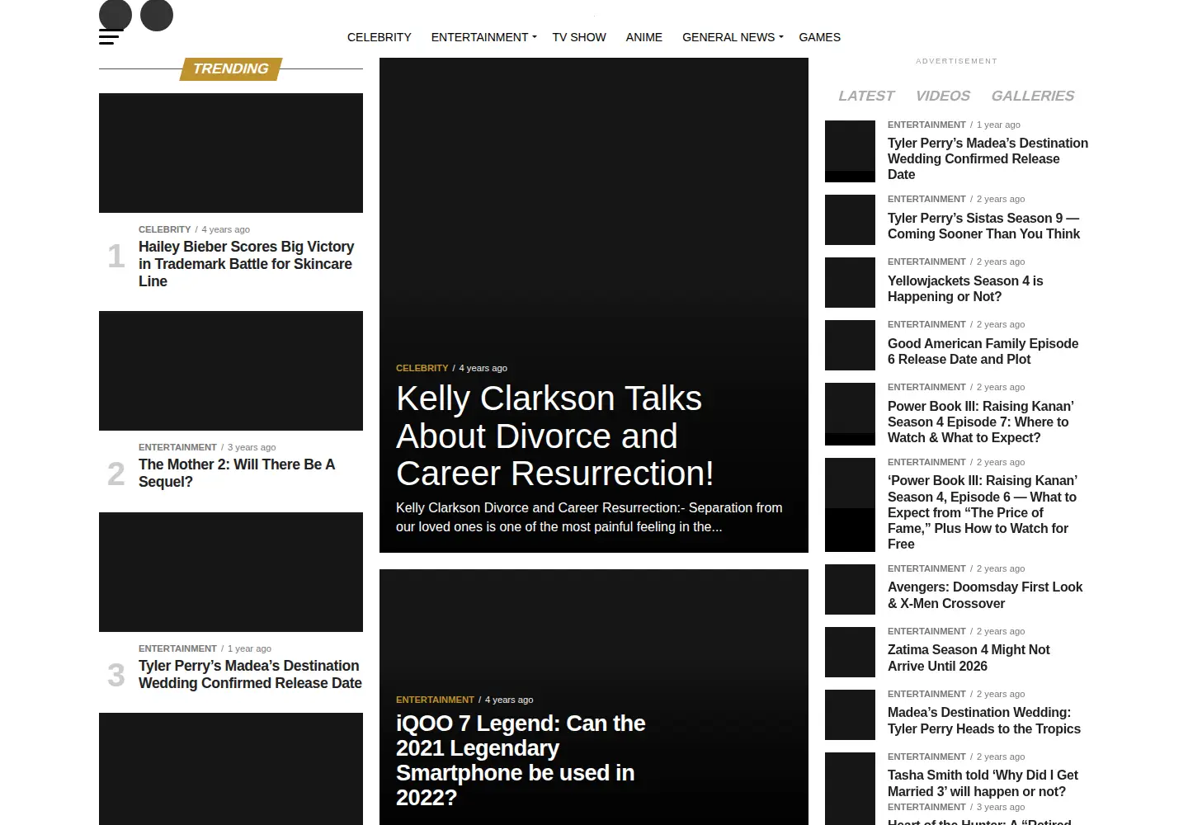This screenshot has width=1188, height=825.
Task: Click the Celebrity tag above Kelly Clarkson headline
Action: (422, 368)
